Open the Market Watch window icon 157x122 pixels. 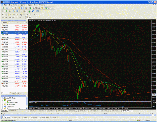(x=12, y=8)
